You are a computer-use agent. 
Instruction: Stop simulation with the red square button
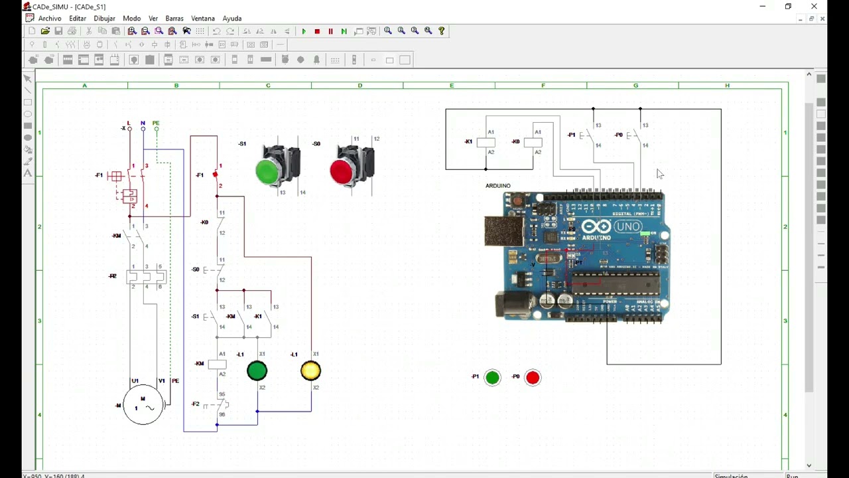[x=317, y=31]
